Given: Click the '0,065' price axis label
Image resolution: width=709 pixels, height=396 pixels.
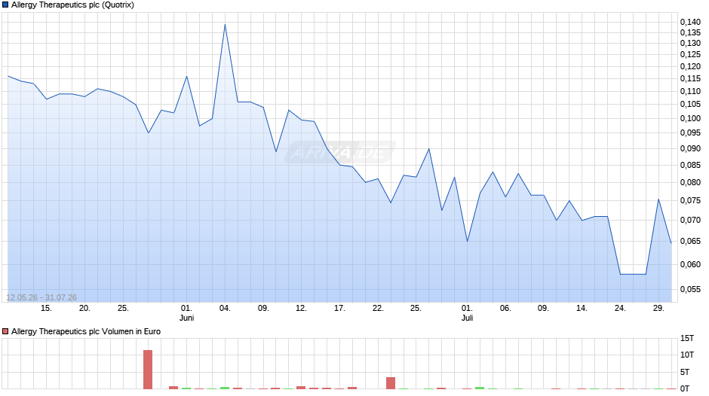Looking at the screenshot, I should tap(690, 241).
